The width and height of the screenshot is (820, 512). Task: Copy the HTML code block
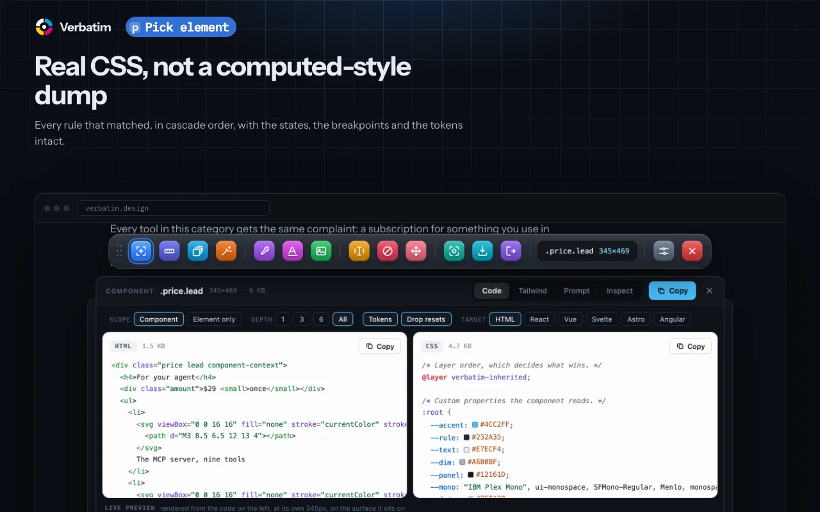click(x=380, y=346)
